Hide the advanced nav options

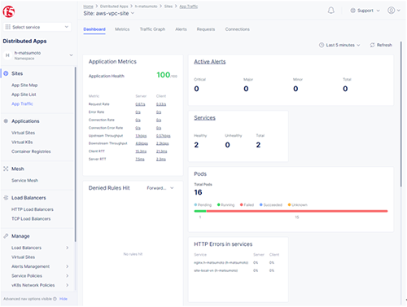pyautogui.click(x=63, y=299)
